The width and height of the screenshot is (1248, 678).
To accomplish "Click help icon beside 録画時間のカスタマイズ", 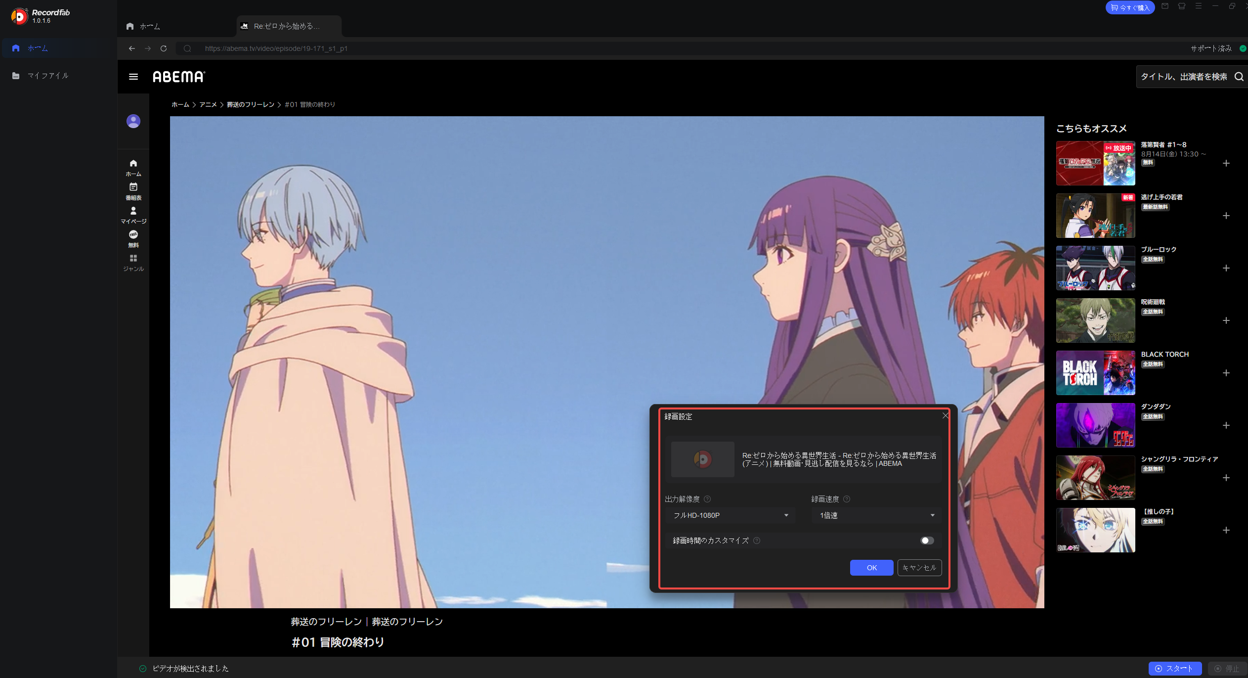I will [x=757, y=541].
